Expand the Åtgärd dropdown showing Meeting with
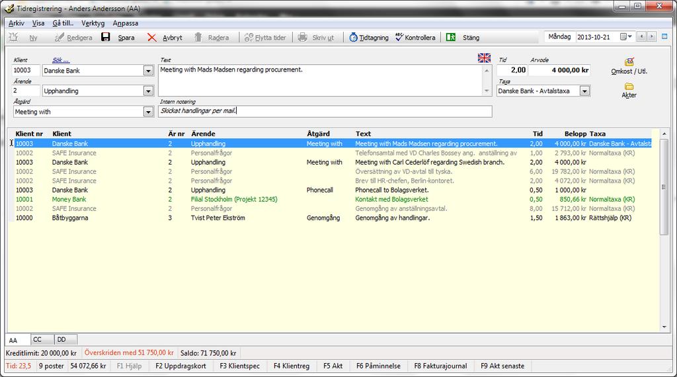The width and height of the screenshot is (677, 377). point(148,112)
